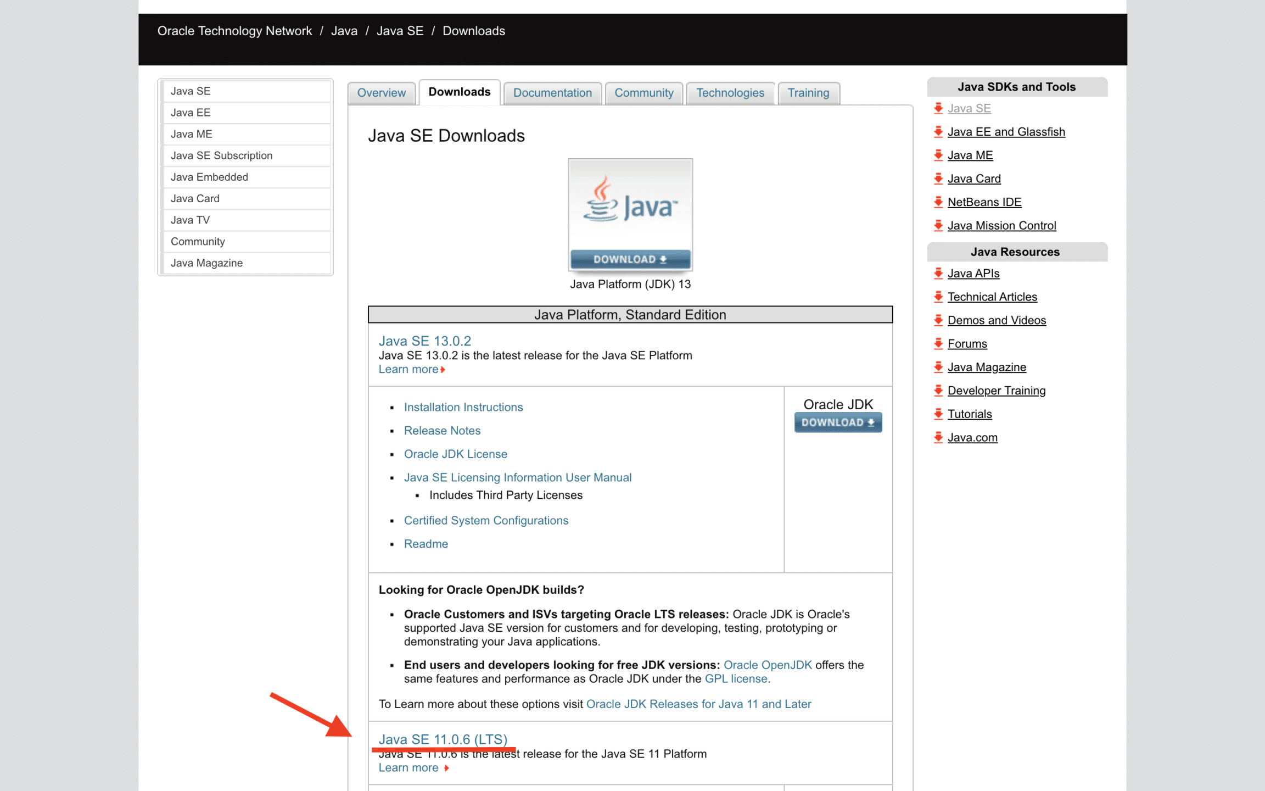1265x791 pixels.
Task: Click the red download icon beside Java EE and Glassfish
Action: pos(938,132)
